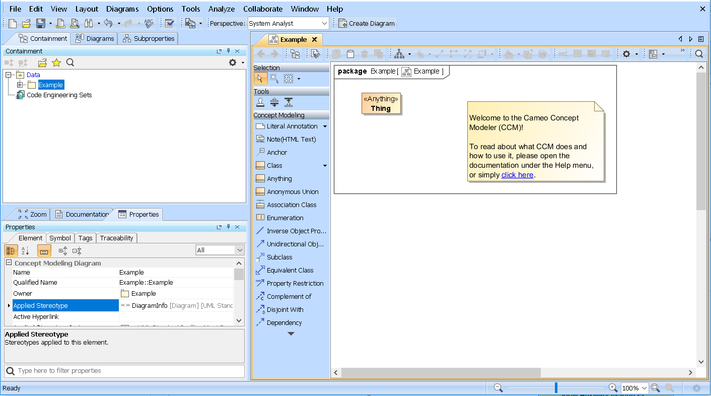Select the Anything element in palette
Screen dimensions: 711x396
click(279, 178)
